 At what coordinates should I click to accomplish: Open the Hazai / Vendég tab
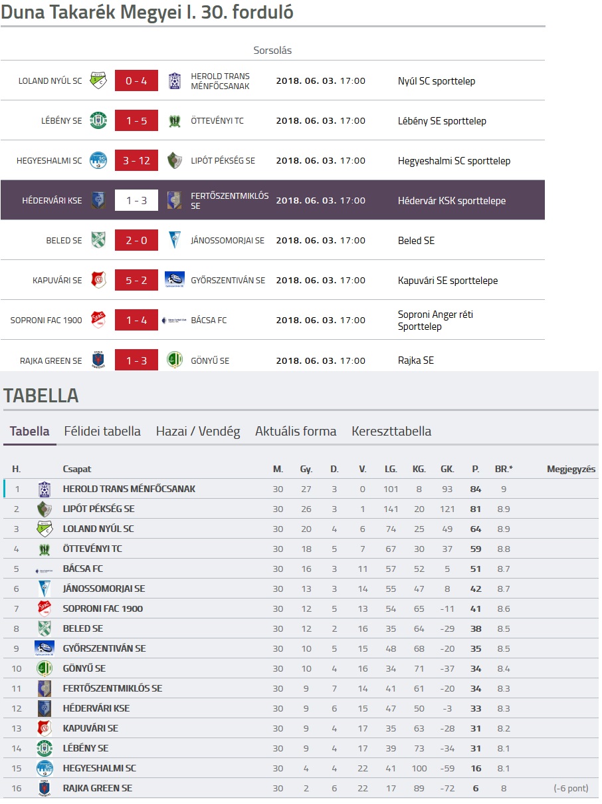tap(198, 431)
